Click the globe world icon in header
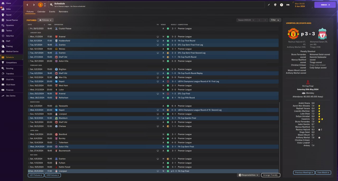The height and width of the screenshot is (181, 338). 275,5
